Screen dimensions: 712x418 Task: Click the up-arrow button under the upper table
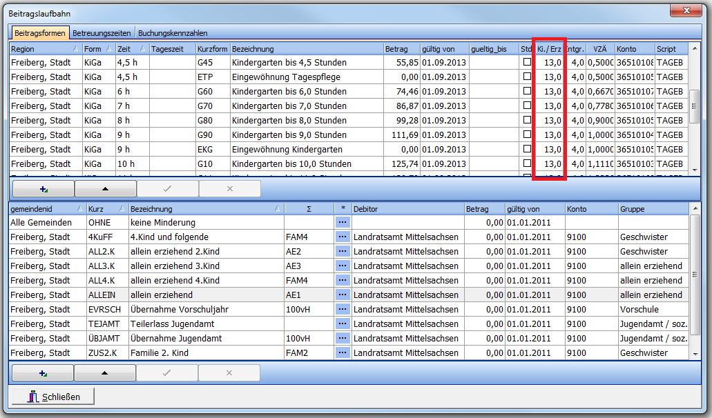(x=106, y=188)
